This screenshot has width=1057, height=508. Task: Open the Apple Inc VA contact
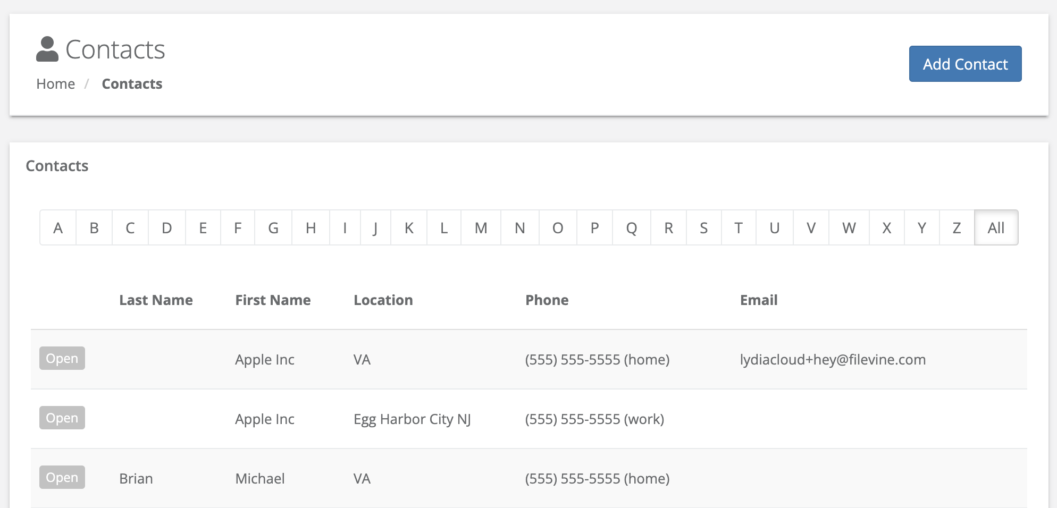62,358
